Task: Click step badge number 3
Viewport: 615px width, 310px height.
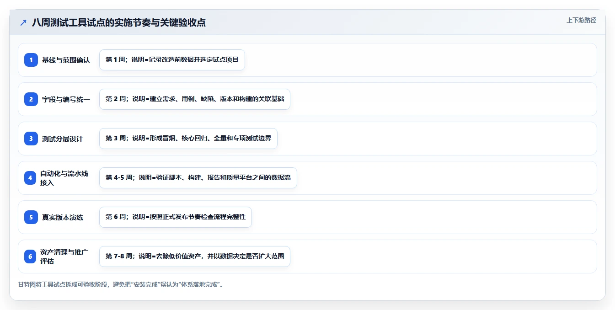Action: pos(31,139)
